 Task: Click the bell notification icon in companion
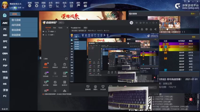tap(151, 29)
